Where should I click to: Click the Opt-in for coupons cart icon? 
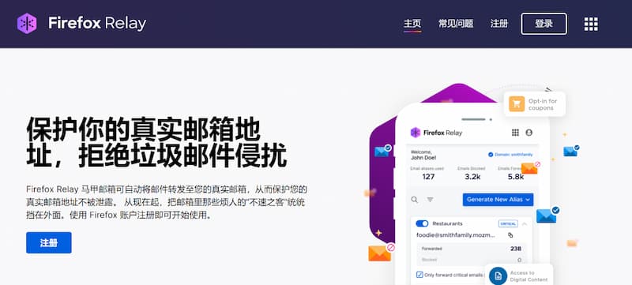click(x=517, y=104)
